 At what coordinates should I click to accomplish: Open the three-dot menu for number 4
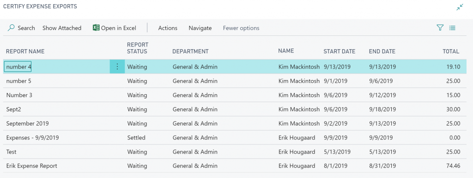pyautogui.click(x=117, y=67)
